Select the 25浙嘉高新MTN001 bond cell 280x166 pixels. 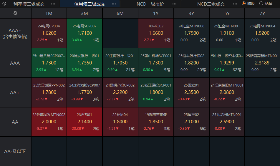[262, 63]
